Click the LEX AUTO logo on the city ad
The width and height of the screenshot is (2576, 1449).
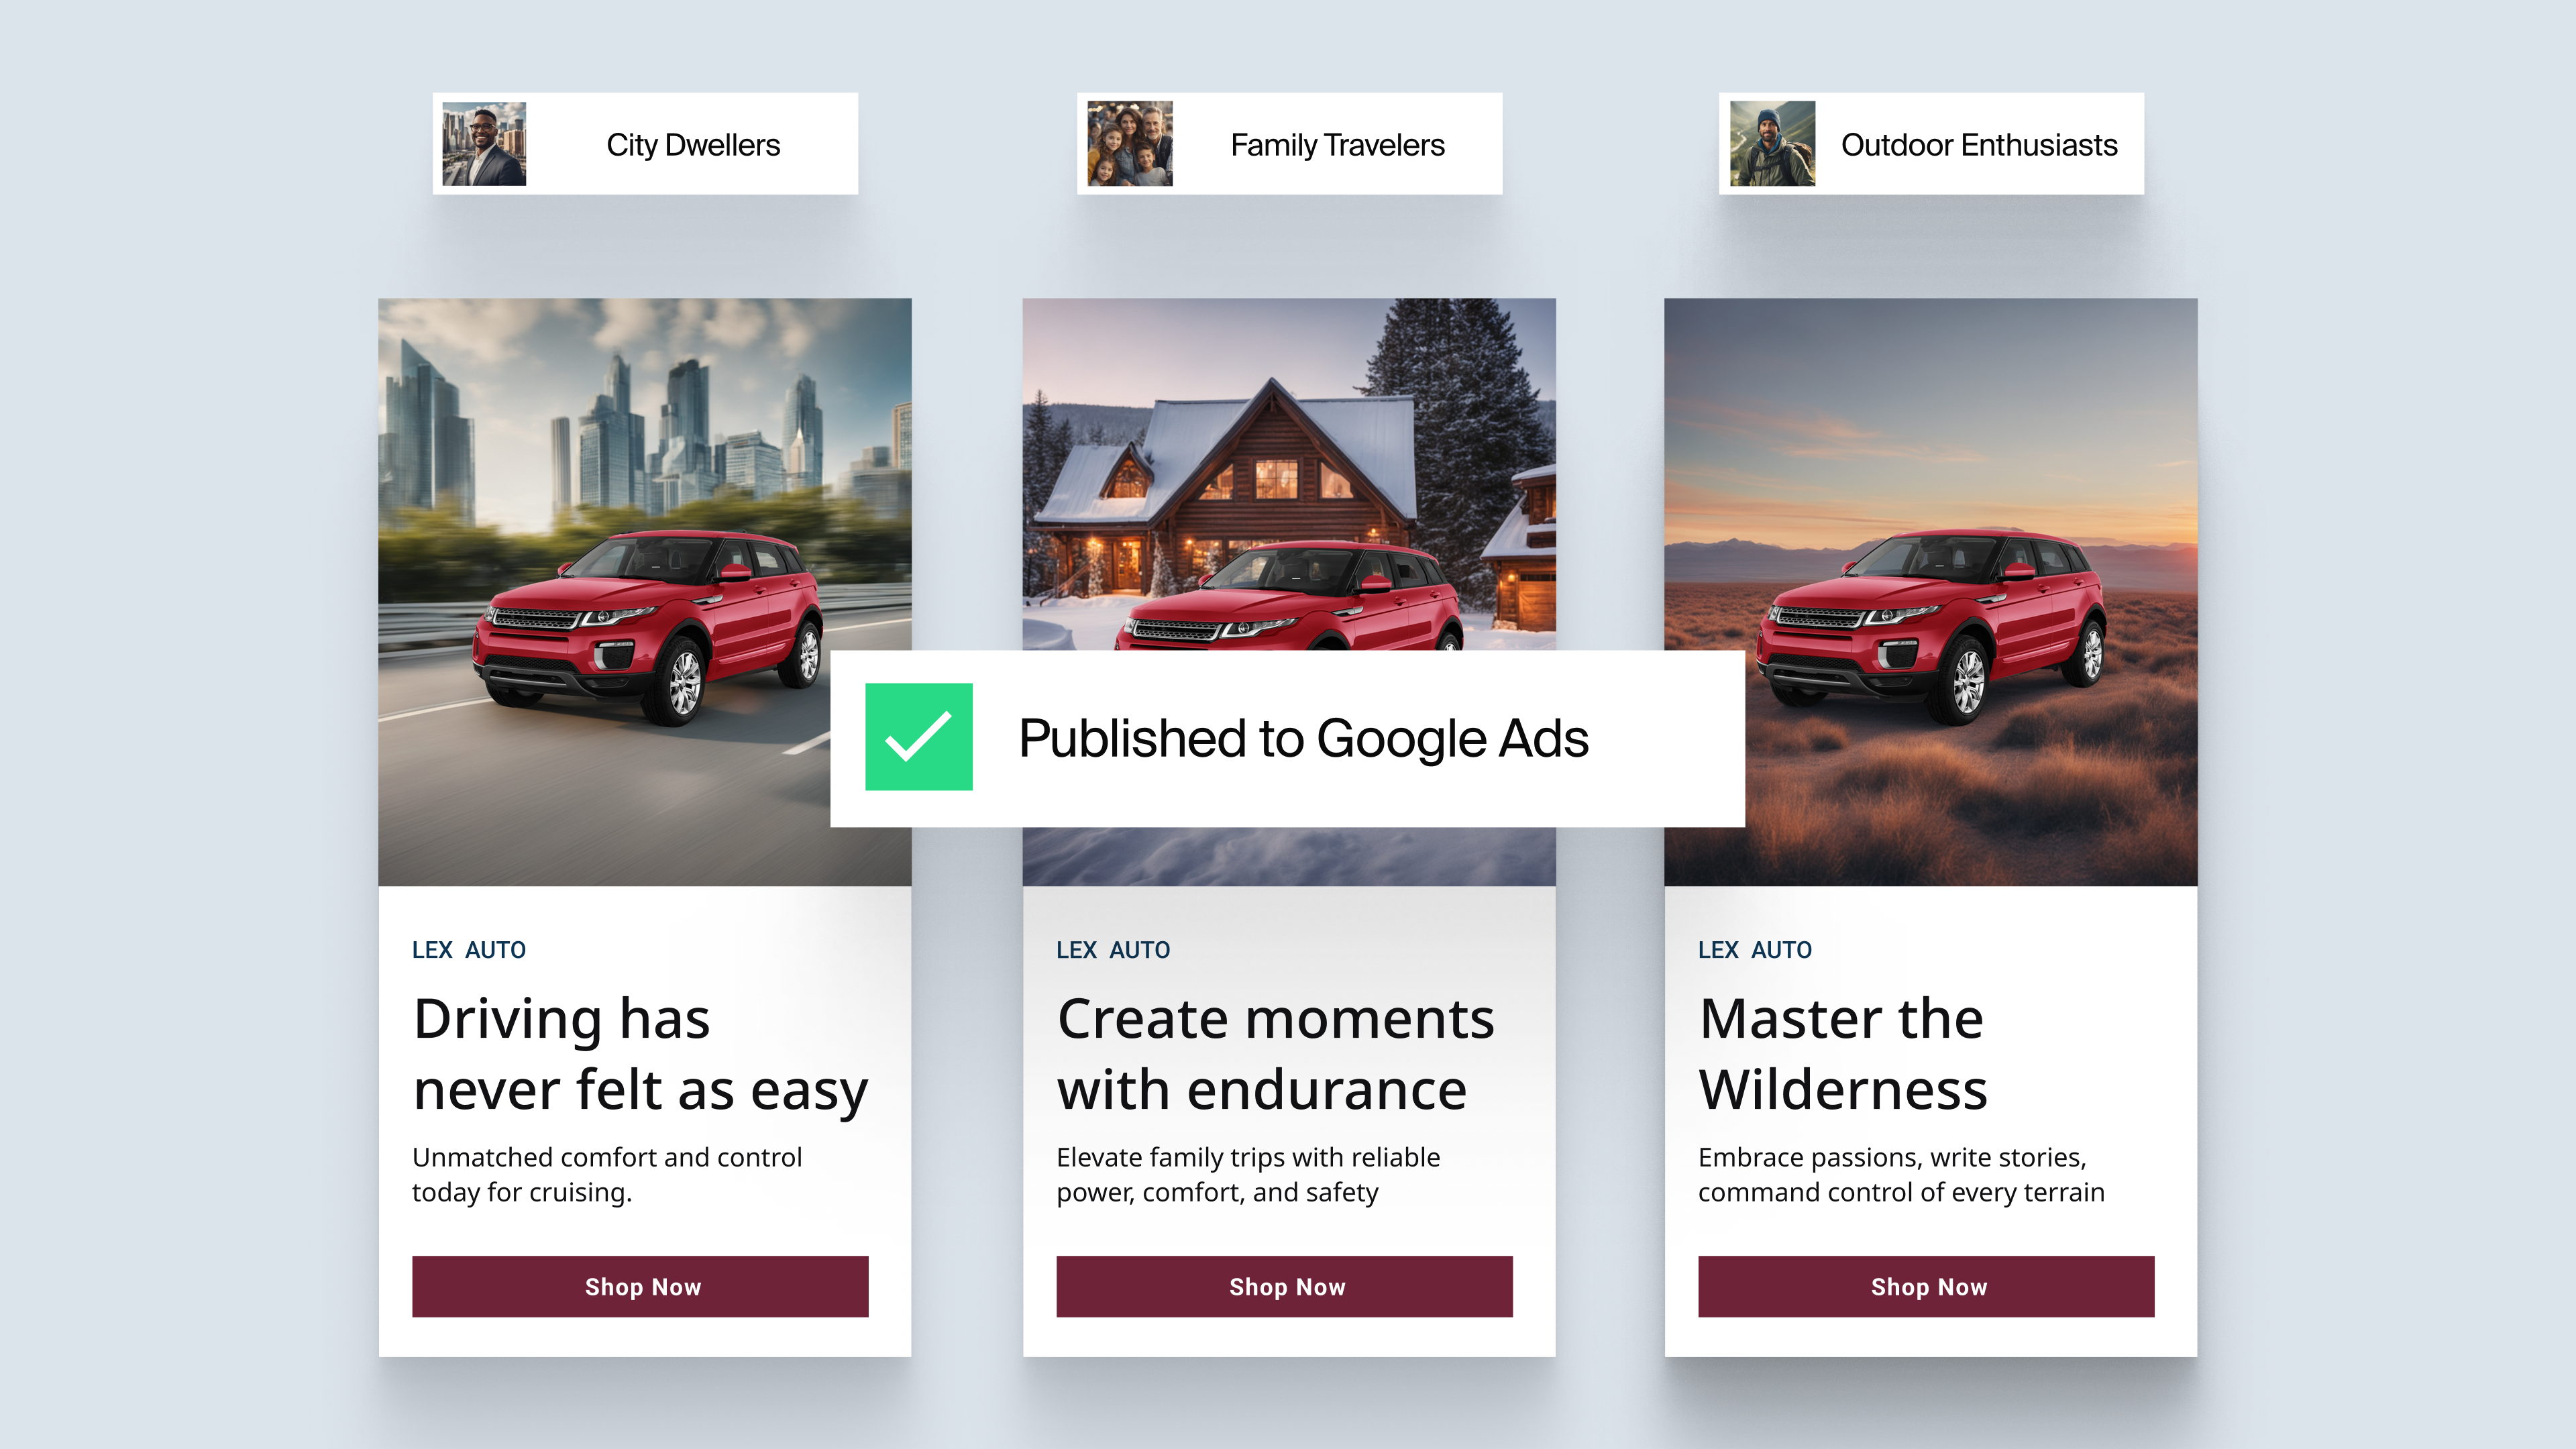(469, 950)
